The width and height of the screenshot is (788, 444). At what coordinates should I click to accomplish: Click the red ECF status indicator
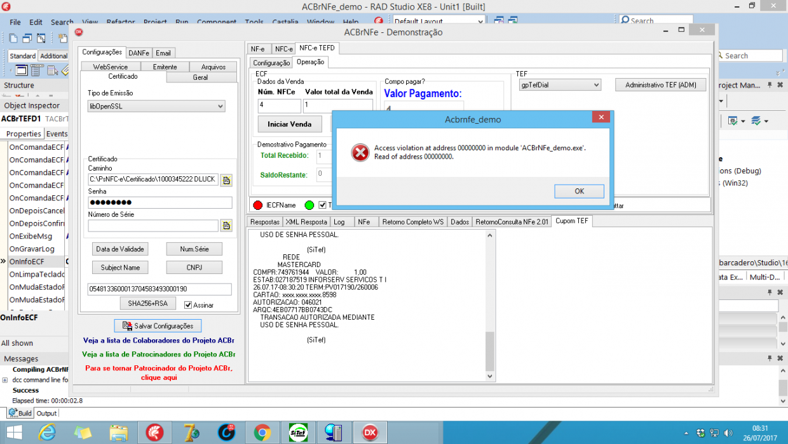(258, 205)
